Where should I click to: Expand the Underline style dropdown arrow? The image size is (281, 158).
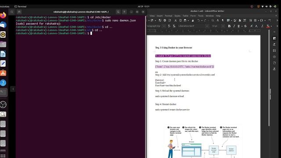242,26
